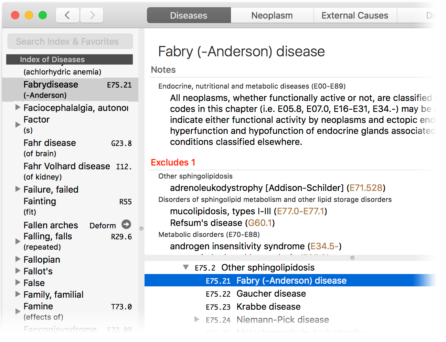Image resolution: width=446 pixels, height=342 pixels.
Task: Grab the sidebar splitter handle dot
Action: tap(141, 228)
